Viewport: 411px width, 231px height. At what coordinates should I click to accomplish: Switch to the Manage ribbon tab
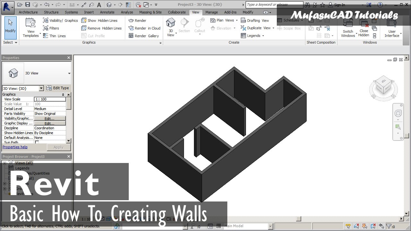[212, 12]
